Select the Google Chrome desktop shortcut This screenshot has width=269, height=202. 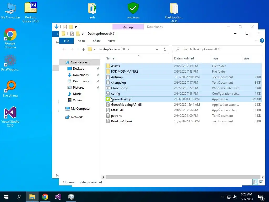click(10, 38)
